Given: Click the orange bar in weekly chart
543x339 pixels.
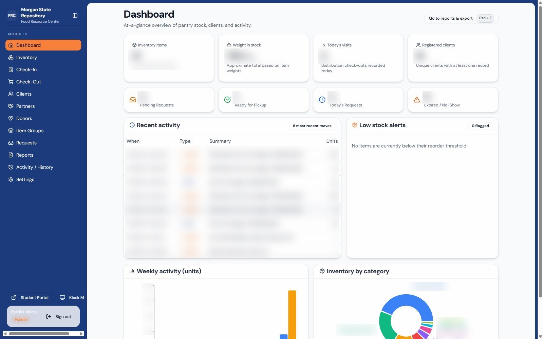Looking at the screenshot, I should click(292, 315).
